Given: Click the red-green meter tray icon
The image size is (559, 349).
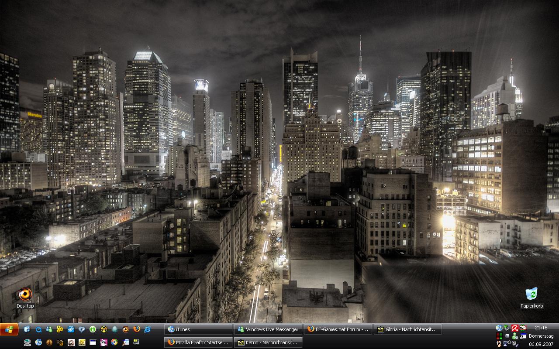Looking at the screenshot, I should point(499,336).
